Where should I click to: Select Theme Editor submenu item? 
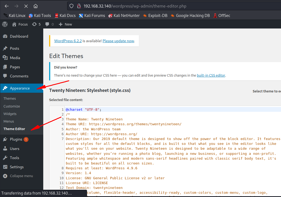[14, 129]
